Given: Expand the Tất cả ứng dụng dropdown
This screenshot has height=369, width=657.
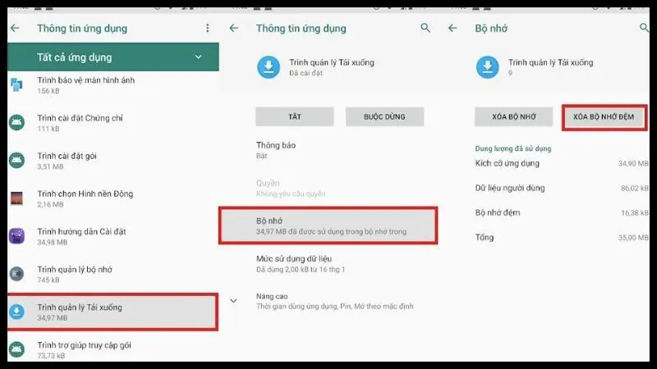Looking at the screenshot, I should [198, 57].
